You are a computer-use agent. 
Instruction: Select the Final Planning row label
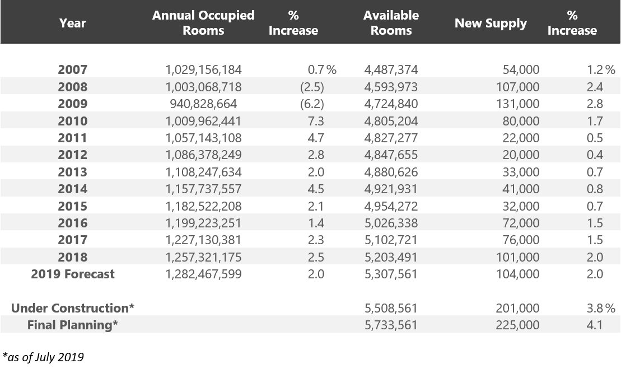coord(73,325)
